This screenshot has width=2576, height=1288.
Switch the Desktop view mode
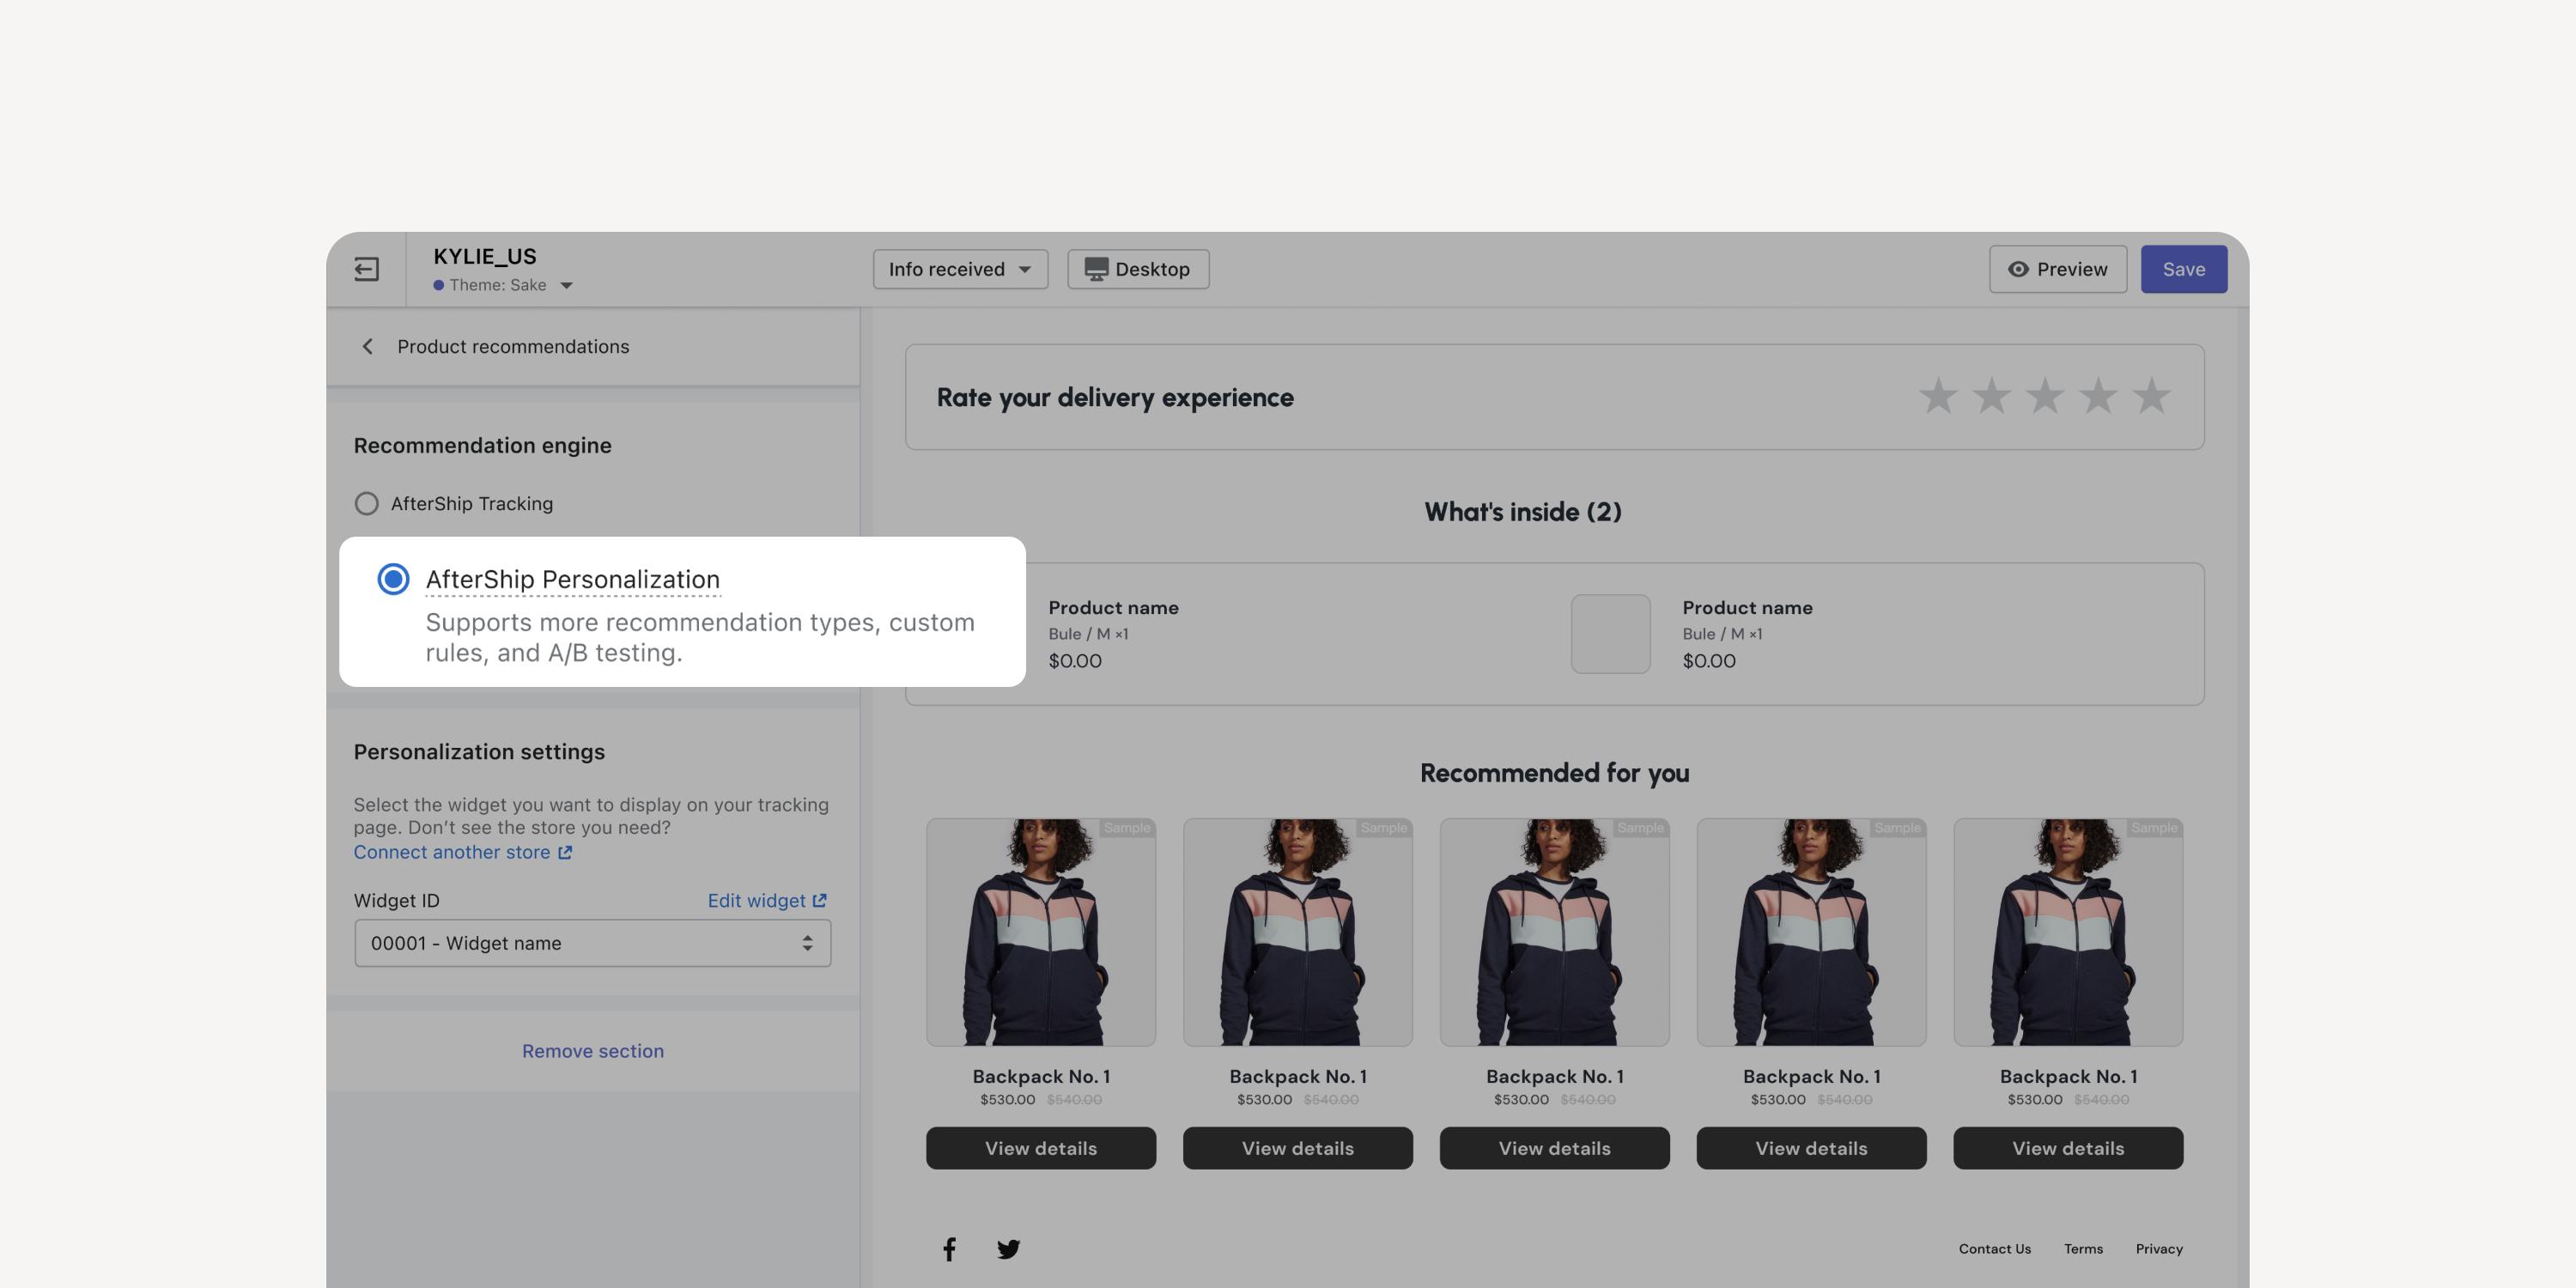pyautogui.click(x=1138, y=269)
